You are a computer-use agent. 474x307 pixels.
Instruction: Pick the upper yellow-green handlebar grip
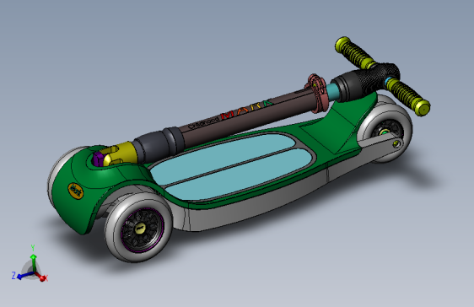[x=356, y=53]
